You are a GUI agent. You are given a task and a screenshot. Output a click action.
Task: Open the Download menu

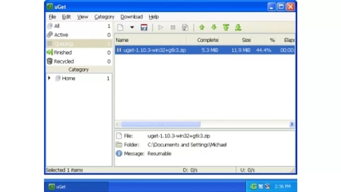[131, 17]
